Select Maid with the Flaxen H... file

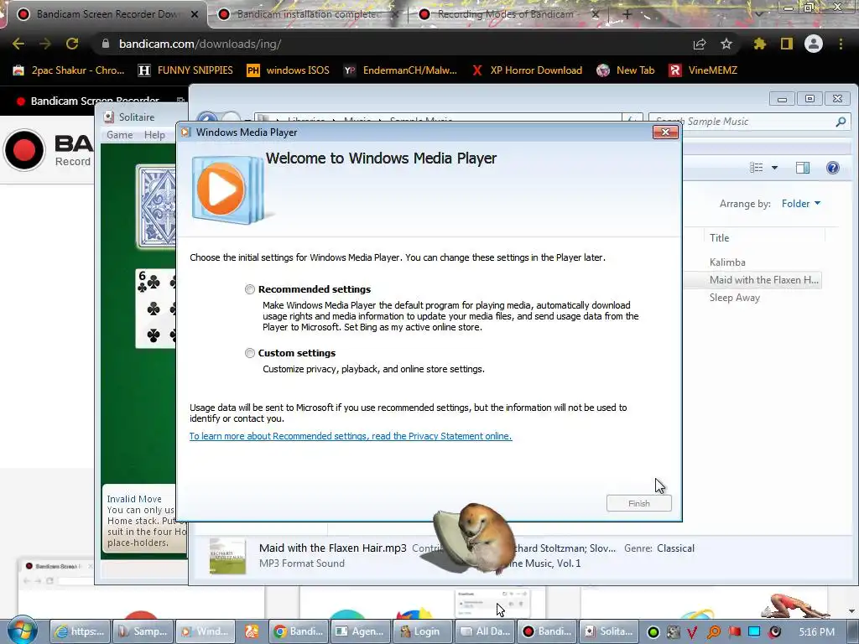(763, 280)
